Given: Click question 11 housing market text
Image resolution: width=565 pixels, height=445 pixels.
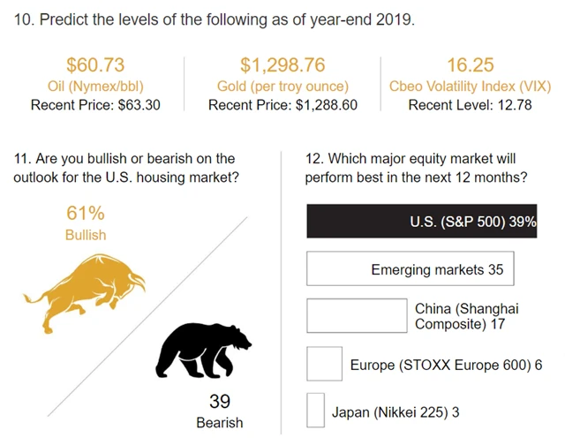Looking at the screenshot, I should (x=126, y=168).
